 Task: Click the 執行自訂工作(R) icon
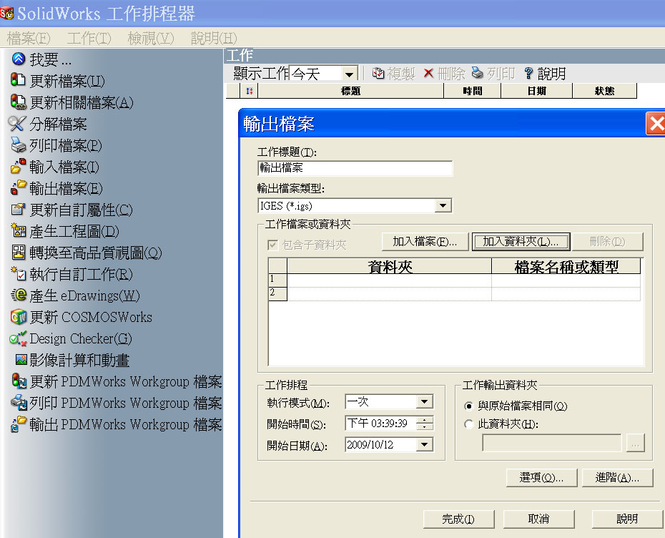coord(19,274)
